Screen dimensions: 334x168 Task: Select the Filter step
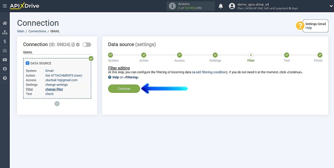point(251,55)
